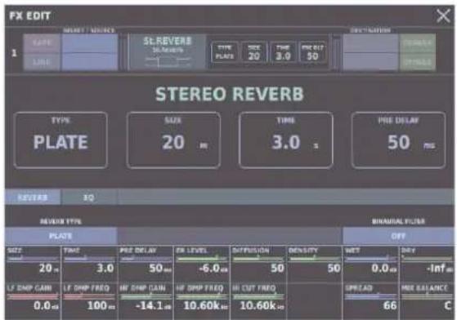Click the STEREO REVERB title
Screen dimensions: 457x320
[230, 94]
